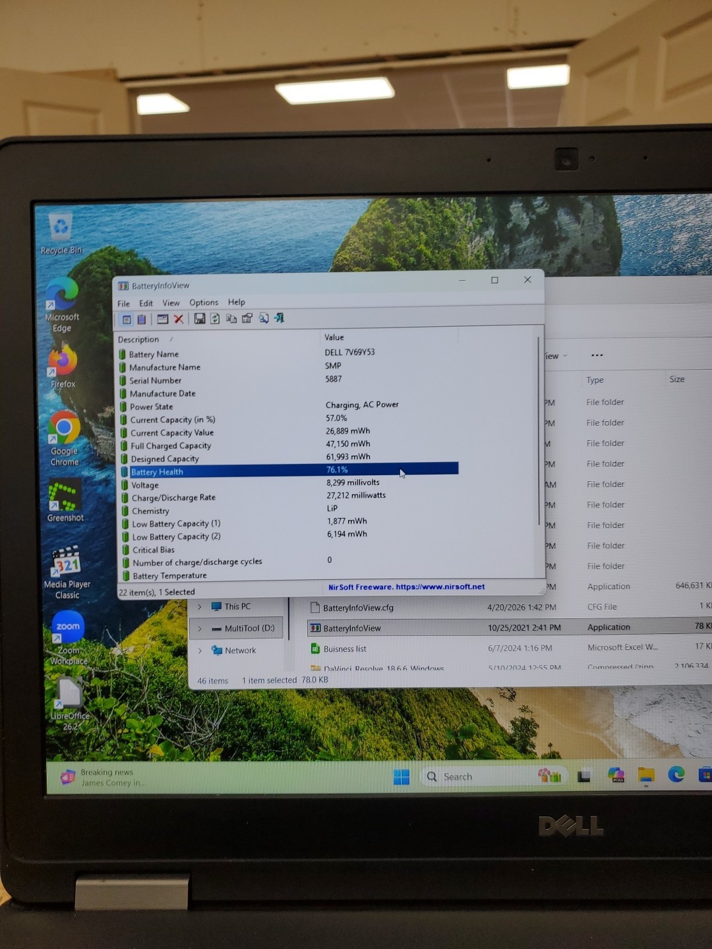Viewport: 712px width, 949px height.
Task: Click the BatteryInfoView vertical scrollbar
Action: (x=540, y=432)
